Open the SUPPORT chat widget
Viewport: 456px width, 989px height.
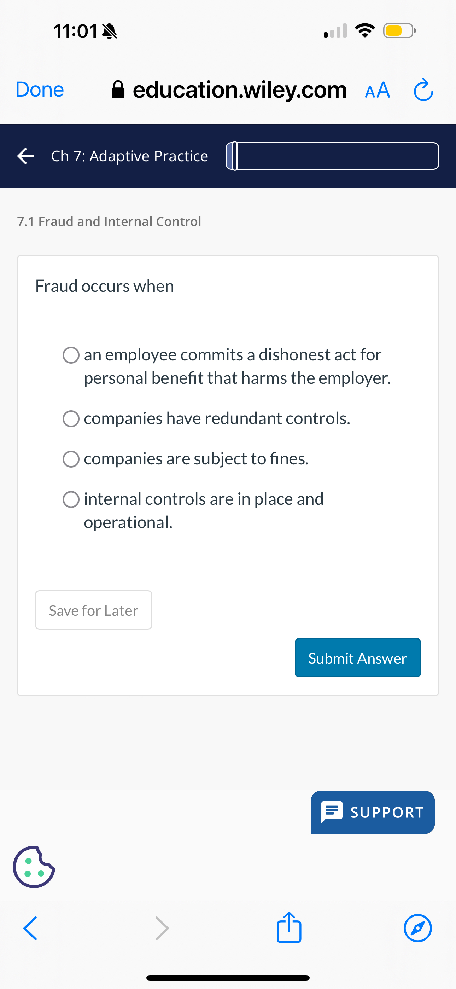[x=372, y=812]
